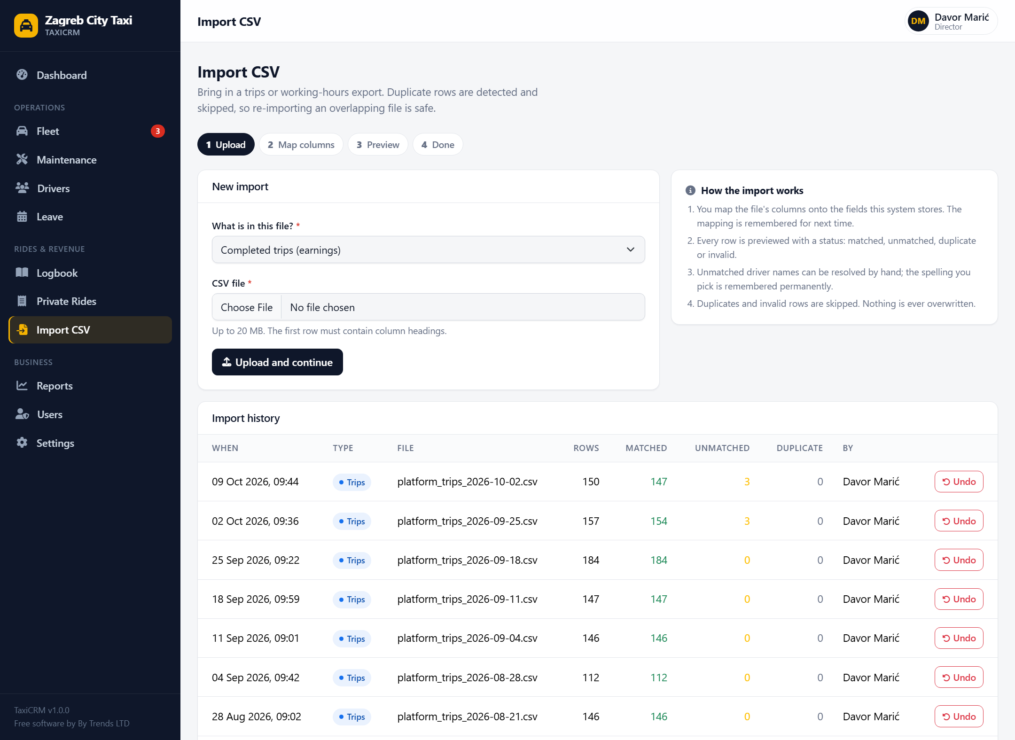Click the Zagreb City Taxi logo icon

(x=26, y=25)
